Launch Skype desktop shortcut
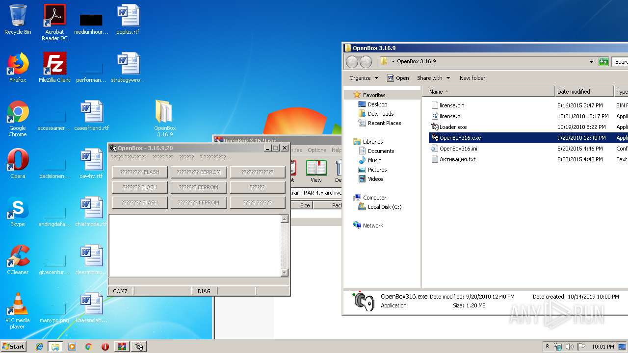This screenshot has width=628, height=353. click(18, 212)
